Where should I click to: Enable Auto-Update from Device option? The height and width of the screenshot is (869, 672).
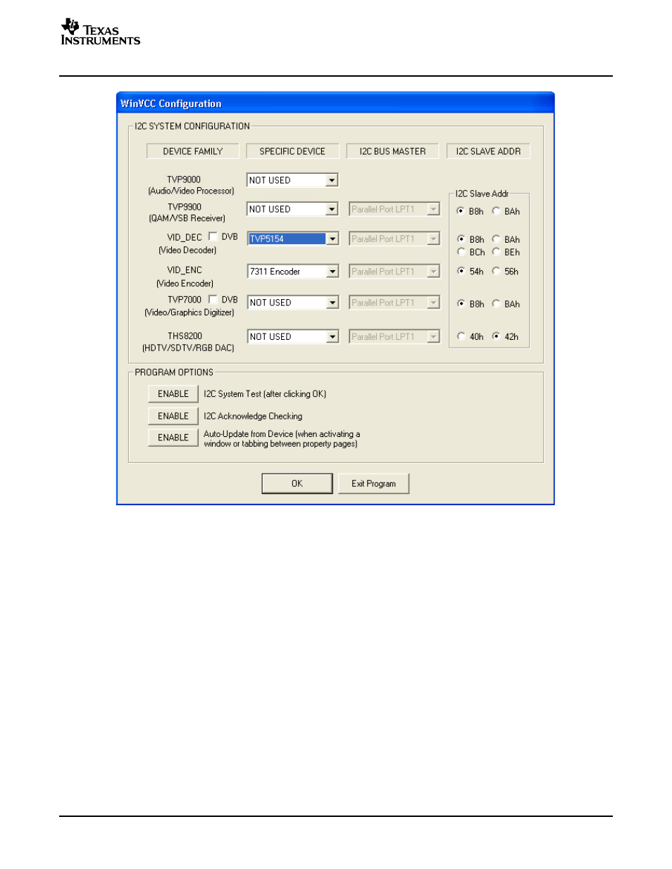tap(173, 438)
